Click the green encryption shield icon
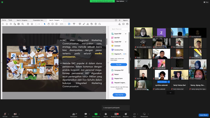The height and width of the screenshot is (118, 210). tap(2, 2)
